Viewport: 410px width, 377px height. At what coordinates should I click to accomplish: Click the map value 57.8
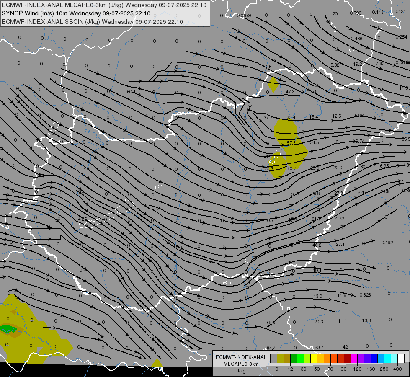tap(291, 143)
